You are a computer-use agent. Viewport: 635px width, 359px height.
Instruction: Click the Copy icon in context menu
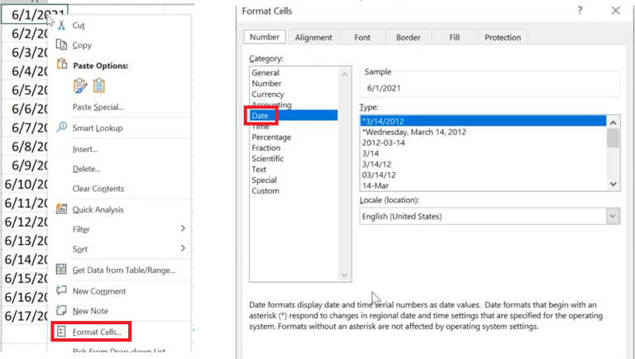(60, 45)
